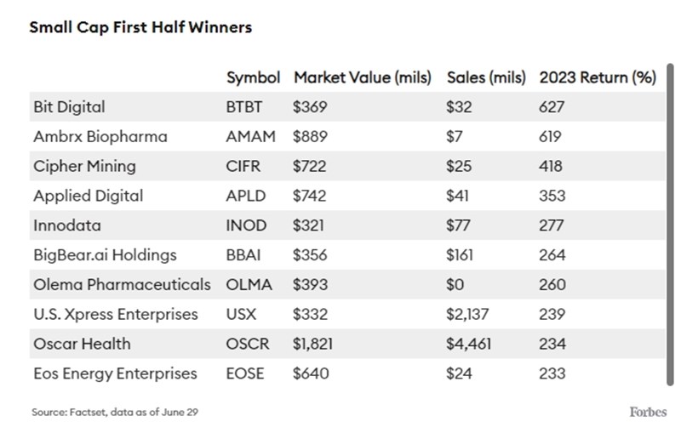Select BigBear.ai Holdings in the table
This screenshot has height=433, width=681.
click(x=105, y=255)
